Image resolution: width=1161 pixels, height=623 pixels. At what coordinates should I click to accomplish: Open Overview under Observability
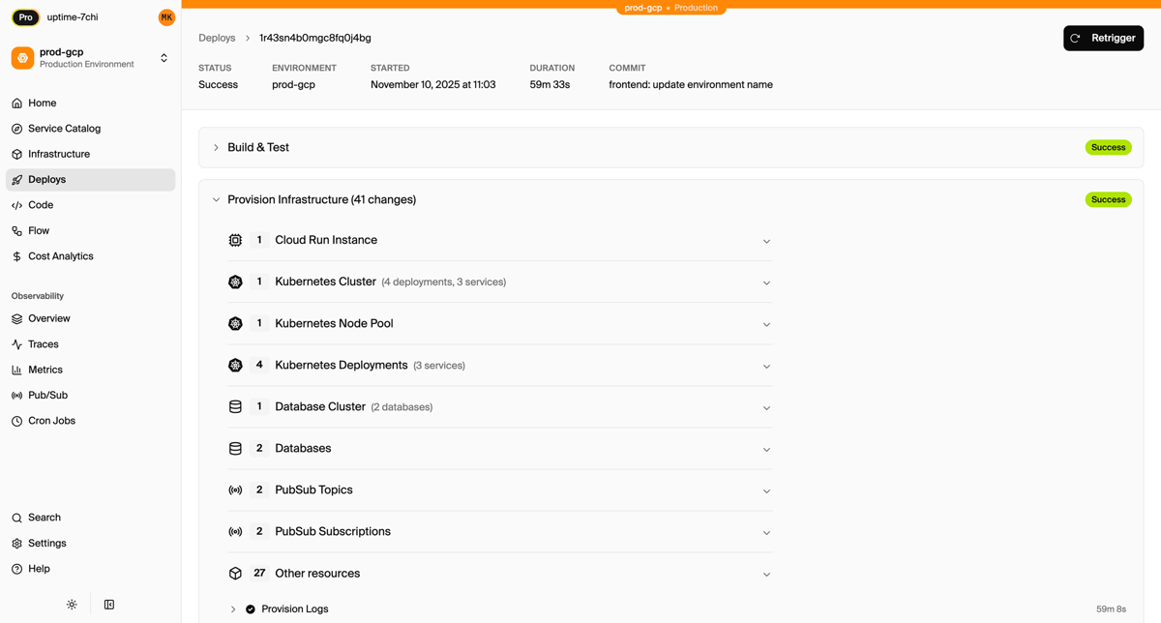50,318
